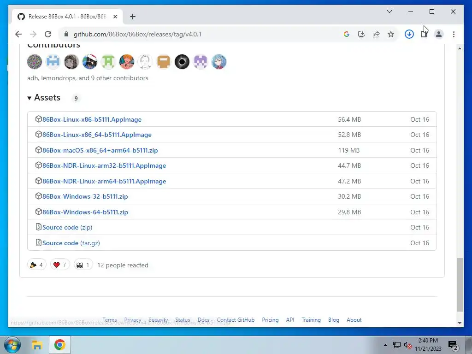The height and width of the screenshot is (354, 472).
Task: Click the install app icon in address bar
Action: 361,34
